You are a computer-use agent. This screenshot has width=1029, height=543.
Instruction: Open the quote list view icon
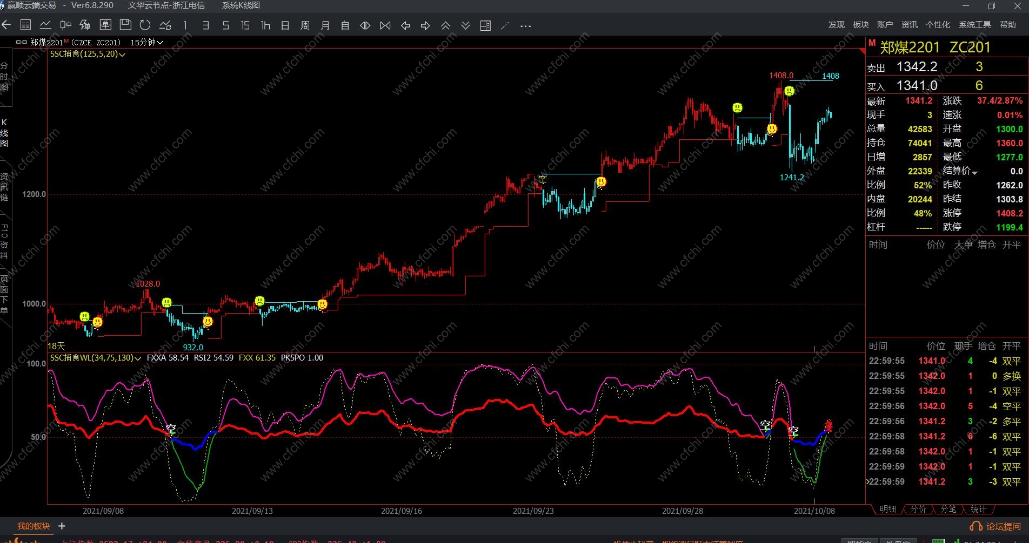[x=25, y=25]
